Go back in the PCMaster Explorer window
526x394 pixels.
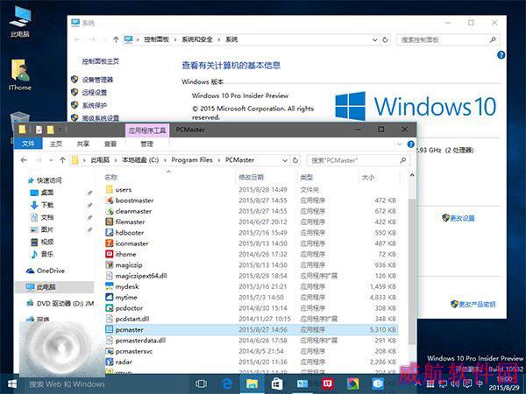pos(24,160)
